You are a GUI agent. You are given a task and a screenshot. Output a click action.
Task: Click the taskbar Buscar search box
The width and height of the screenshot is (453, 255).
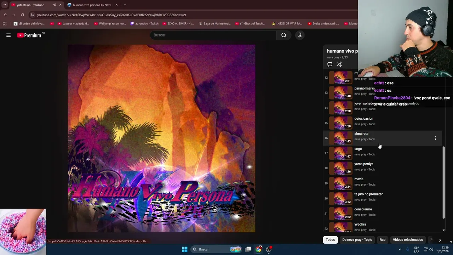(x=217, y=249)
